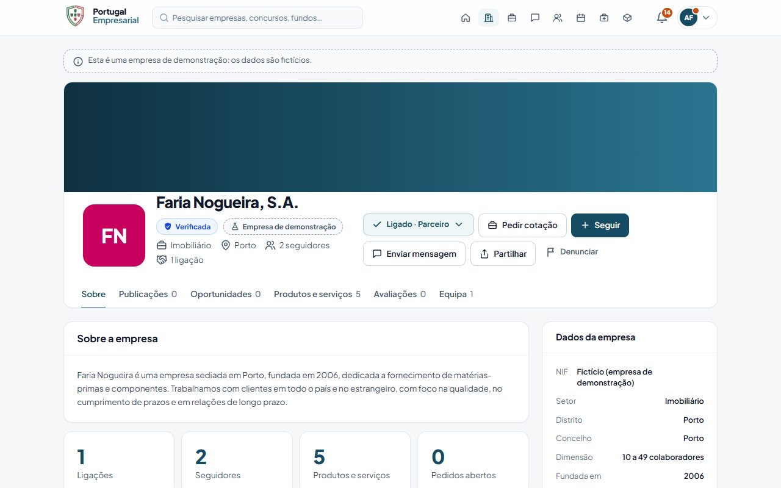Open the Oportunidades tab
This screenshot has height=488, width=781.
[x=226, y=295]
